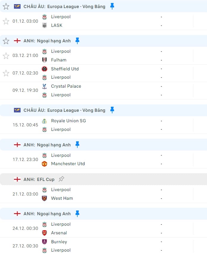The width and height of the screenshot is (207, 254).
Task: Open the Royale Union SG team page
Action: click(x=68, y=121)
